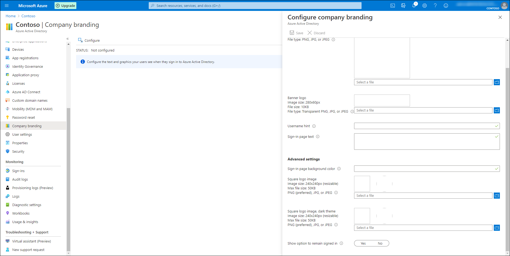
Task: Click the resources search bar
Action: [x=255, y=5]
